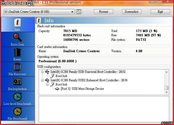Click the 16006796 sectors value
Screen dimensions: 174x125
tap(76, 40)
